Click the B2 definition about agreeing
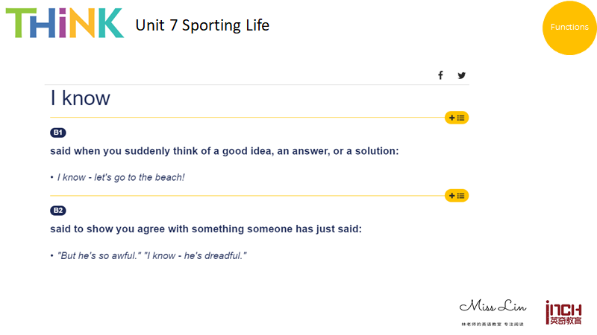Viewport: 597px width, 335px height. pos(206,229)
